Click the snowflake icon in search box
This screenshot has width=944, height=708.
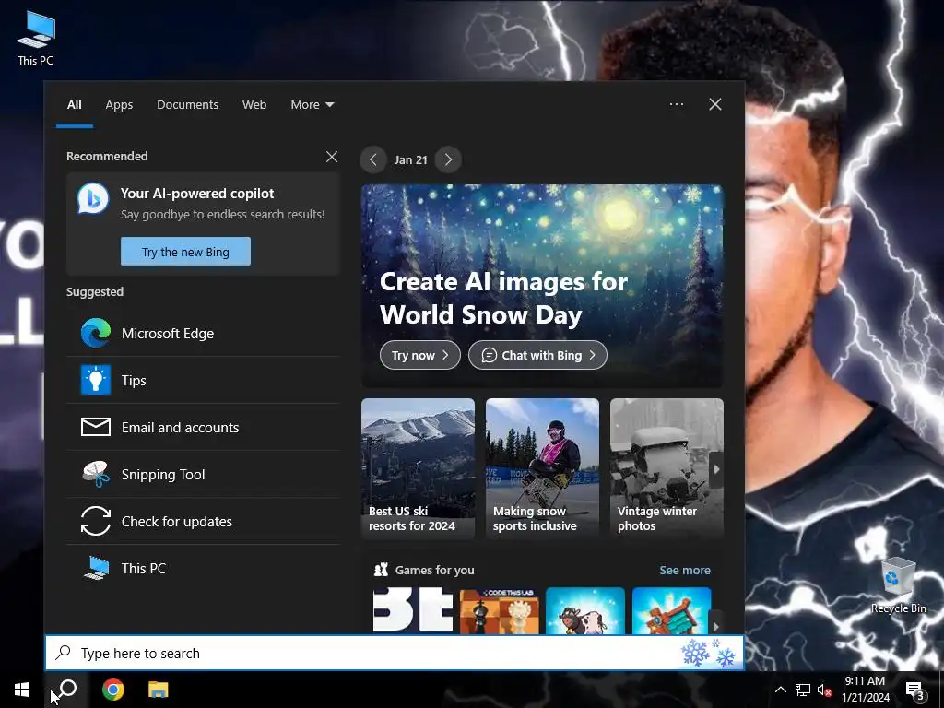pos(708,654)
